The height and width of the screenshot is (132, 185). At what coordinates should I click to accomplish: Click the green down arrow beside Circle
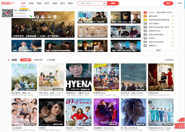[173, 13]
